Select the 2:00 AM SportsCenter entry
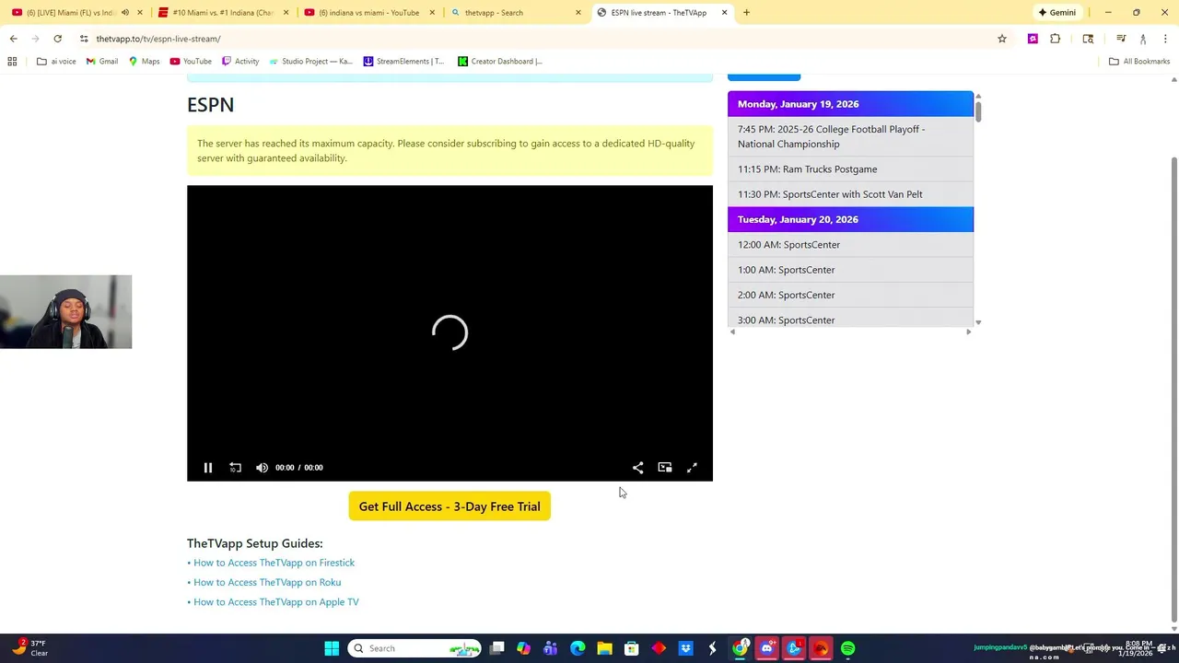This screenshot has width=1179, height=663. point(850,295)
